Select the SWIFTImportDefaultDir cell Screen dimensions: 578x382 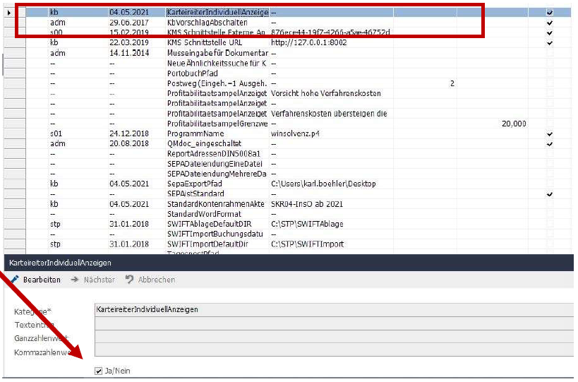(207, 244)
